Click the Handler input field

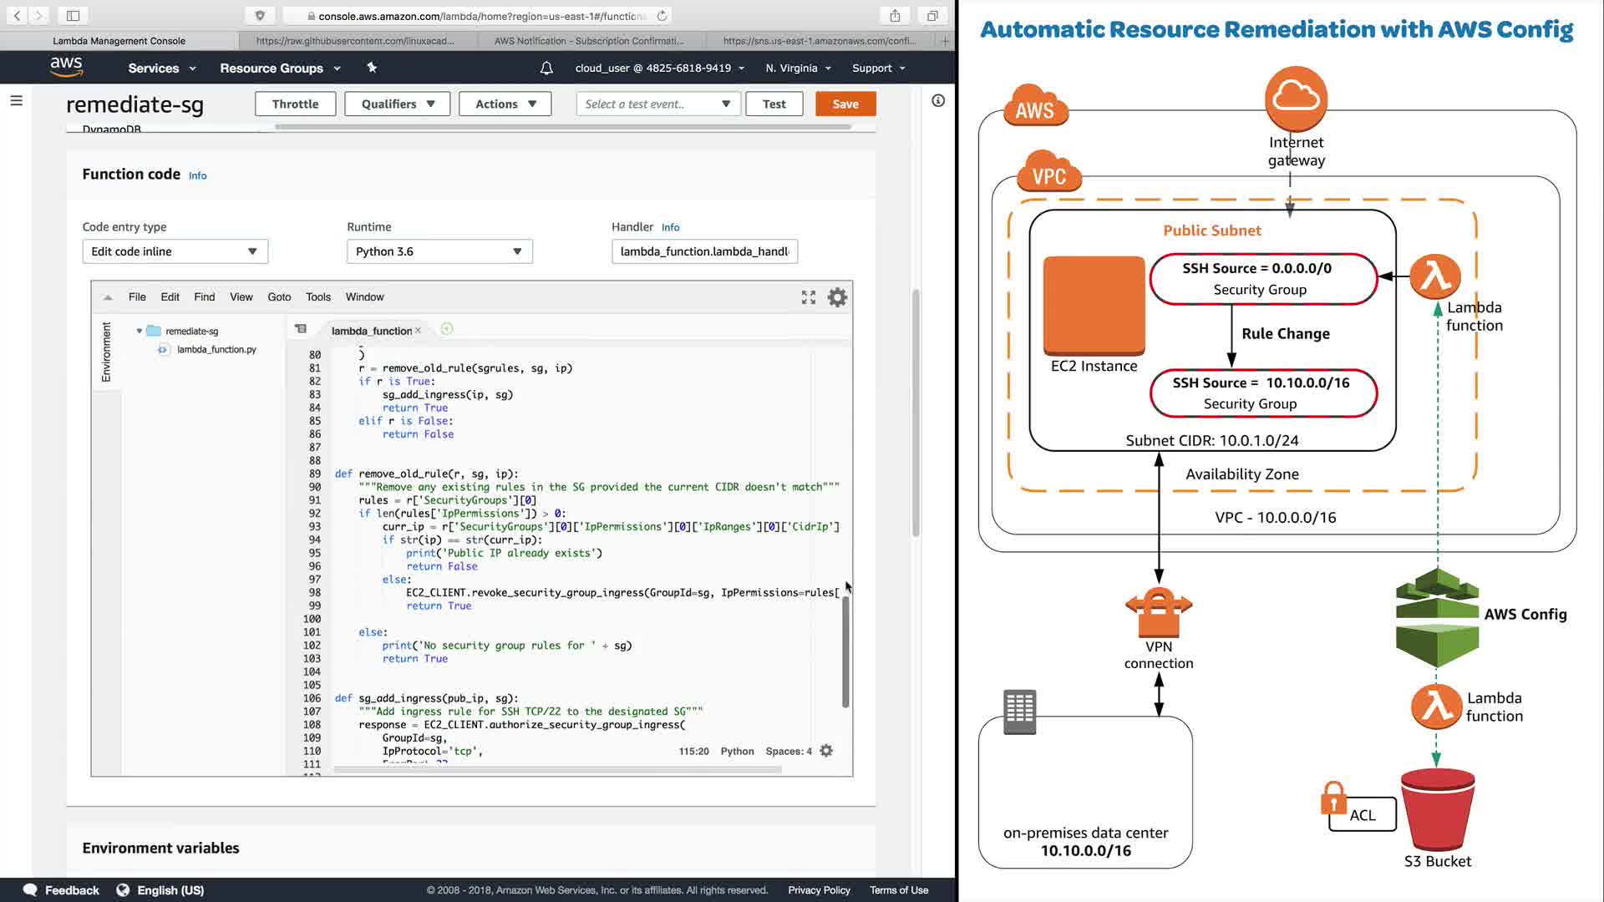[x=704, y=251]
